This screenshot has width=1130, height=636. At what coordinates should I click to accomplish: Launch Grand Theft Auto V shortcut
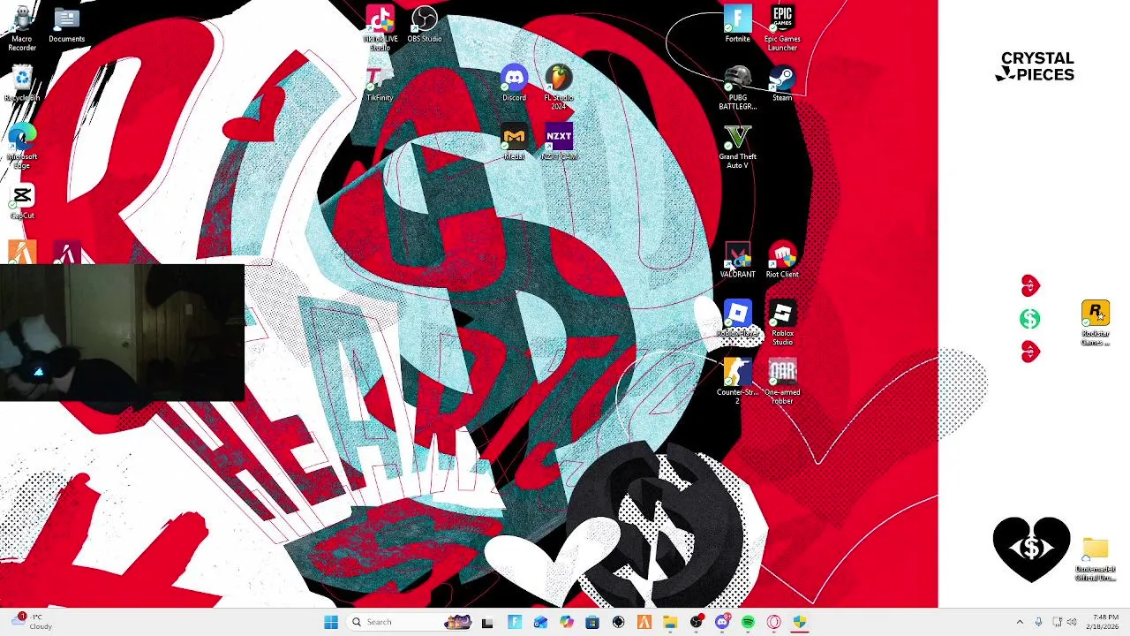[x=737, y=147]
